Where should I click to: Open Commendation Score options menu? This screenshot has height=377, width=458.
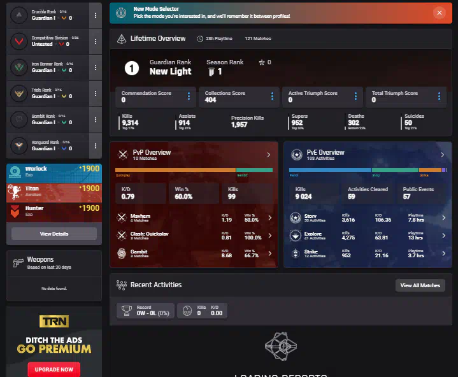(x=189, y=96)
